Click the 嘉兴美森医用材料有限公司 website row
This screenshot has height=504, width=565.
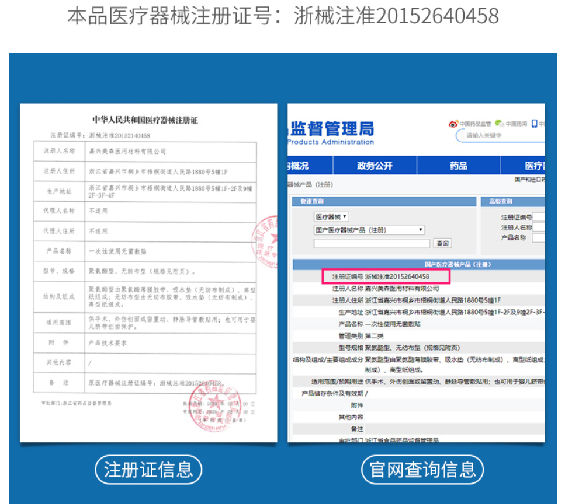pyautogui.click(x=419, y=289)
